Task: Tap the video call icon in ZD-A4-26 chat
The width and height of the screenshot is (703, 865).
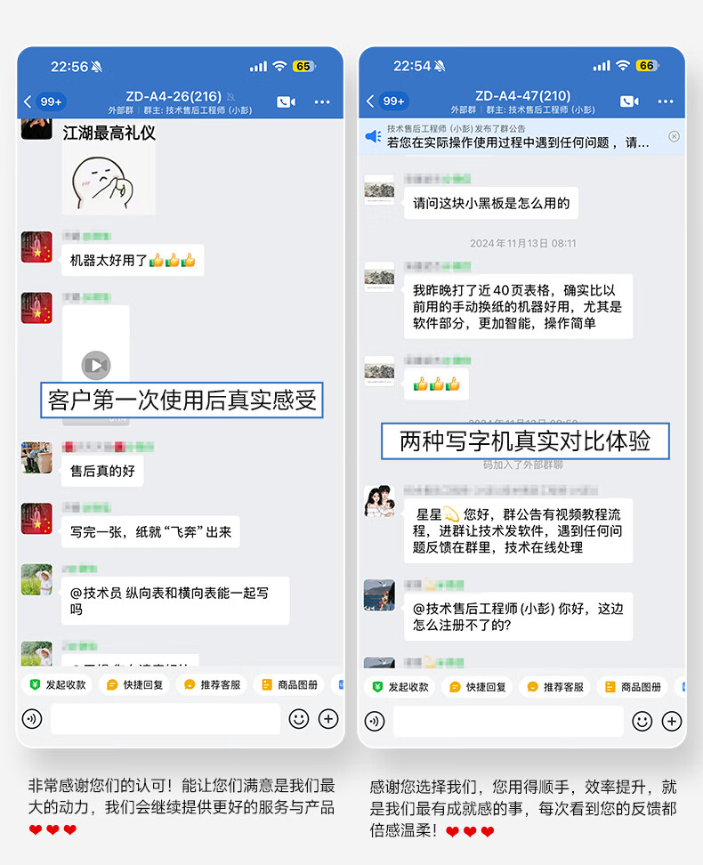Action: pyautogui.click(x=286, y=102)
